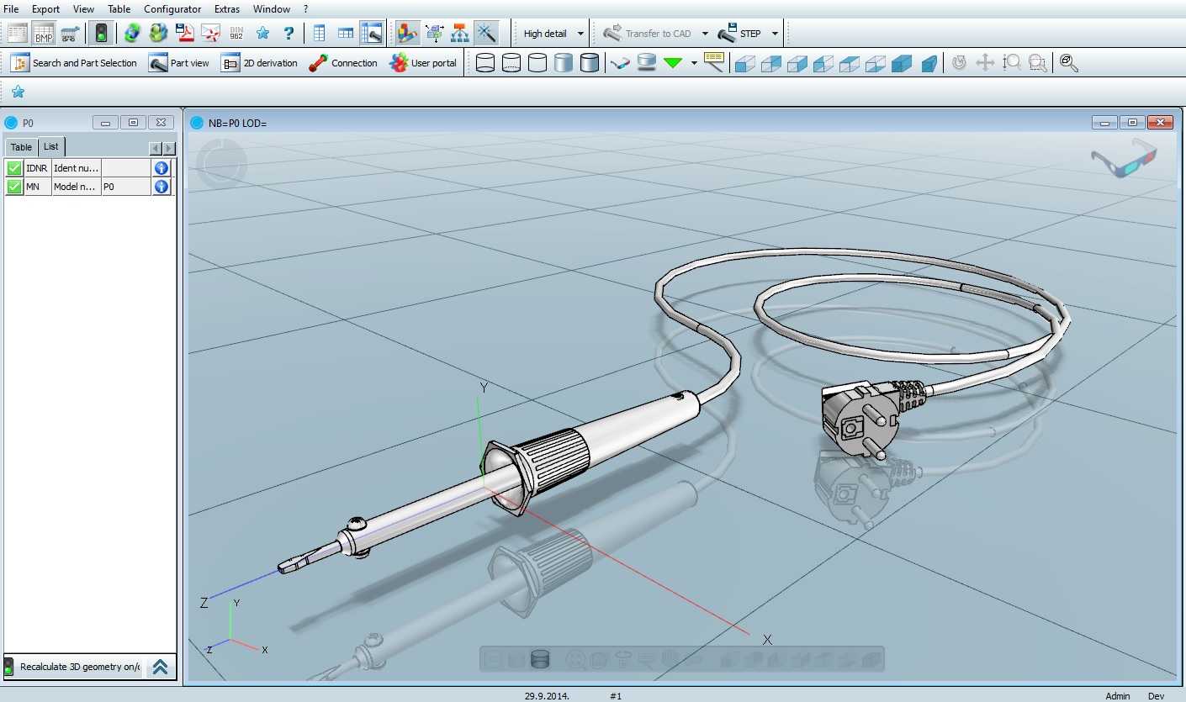Screen dimensions: 1186x702
Task: Click the Admin status bar entry
Action: point(1118,696)
